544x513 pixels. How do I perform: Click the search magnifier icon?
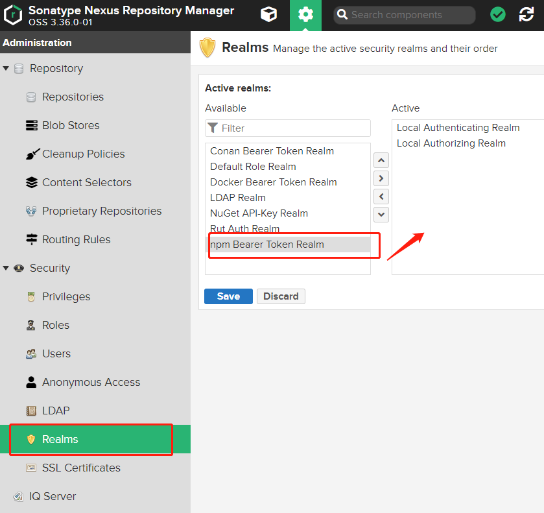[342, 14]
